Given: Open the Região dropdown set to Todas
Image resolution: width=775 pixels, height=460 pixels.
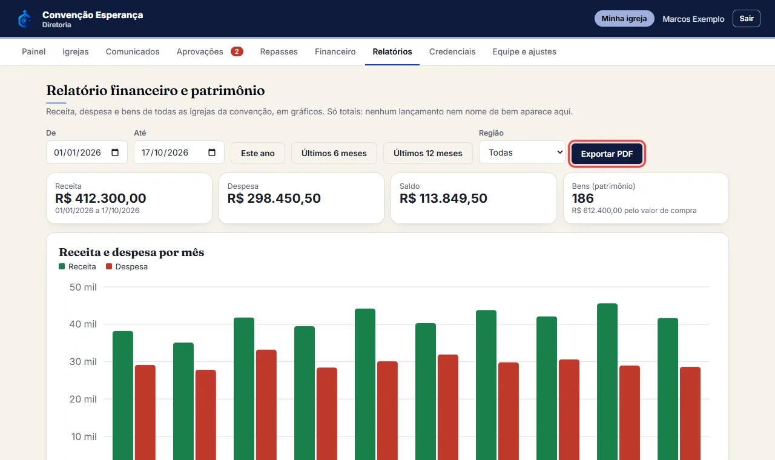Looking at the screenshot, I should coord(522,153).
